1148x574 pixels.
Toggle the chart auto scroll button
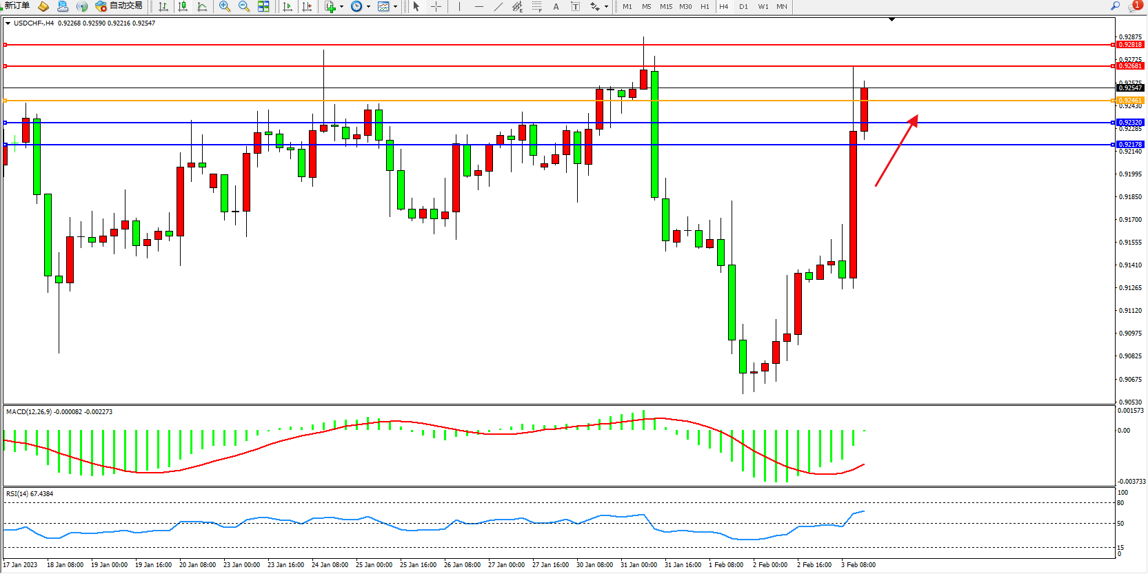[288, 6]
